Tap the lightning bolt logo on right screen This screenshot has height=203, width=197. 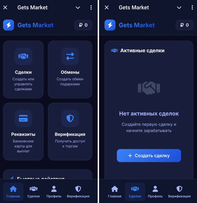coord(110,25)
